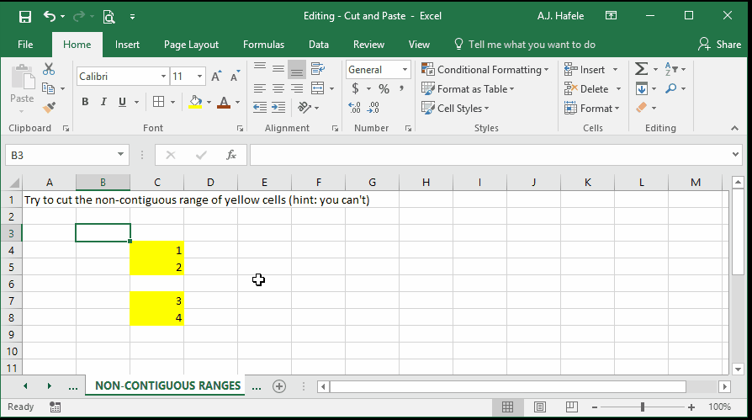
Task: Toggle Bold formatting
Action: pyautogui.click(x=85, y=102)
